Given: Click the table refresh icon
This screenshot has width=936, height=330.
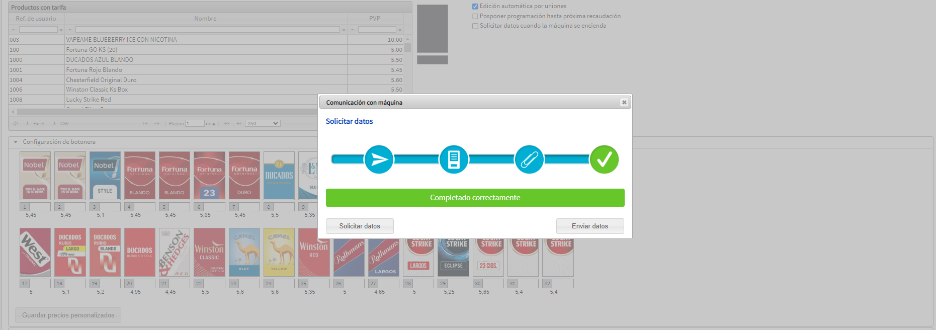Looking at the screenshot, I should 16,123.
